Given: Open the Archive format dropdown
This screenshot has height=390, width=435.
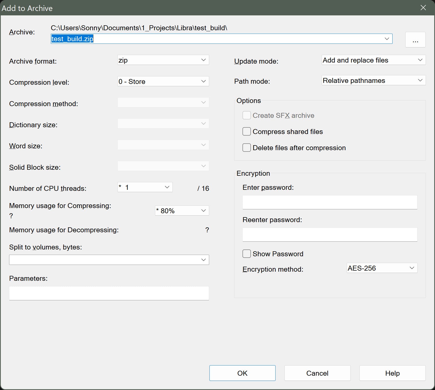Looking at the screenshot, I should coord(163,60).
